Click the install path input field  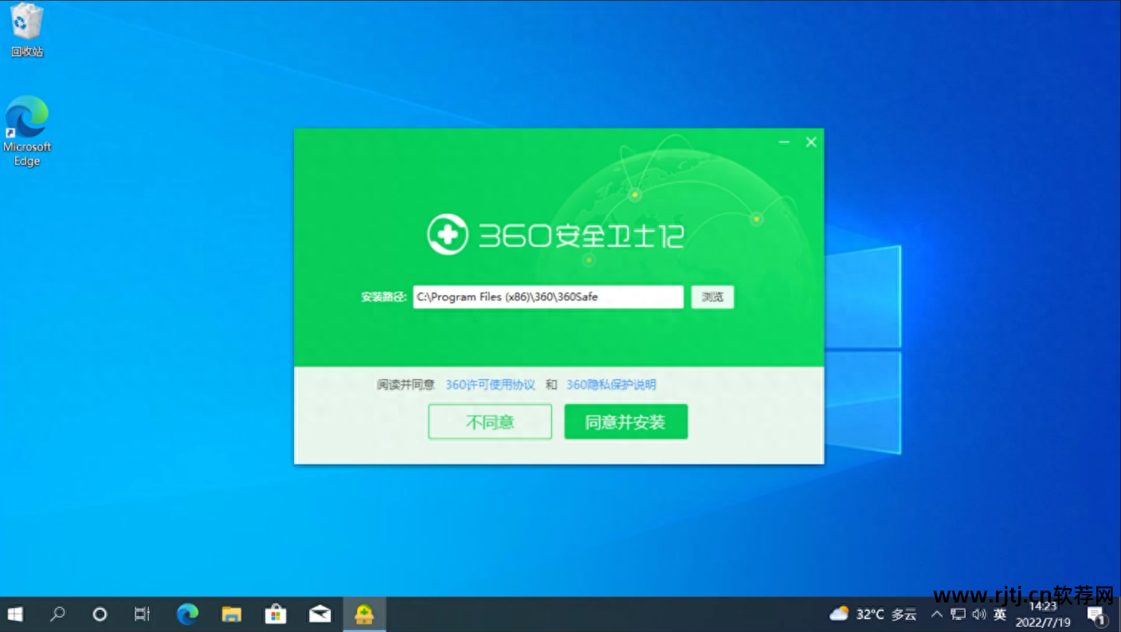pyautogui.click(x=548, y=297)
